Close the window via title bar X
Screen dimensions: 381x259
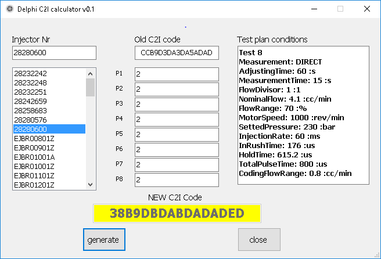367,9
